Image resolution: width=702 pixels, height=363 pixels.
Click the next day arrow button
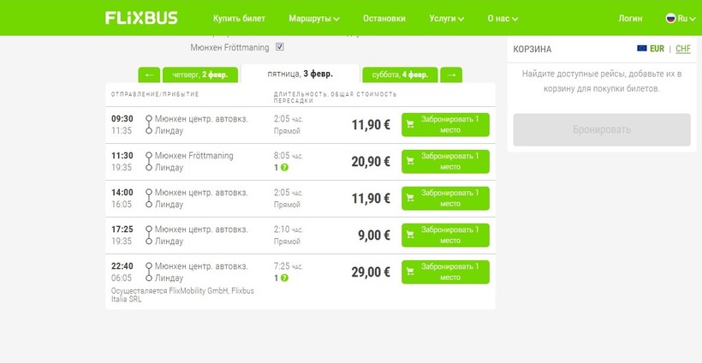452,74
